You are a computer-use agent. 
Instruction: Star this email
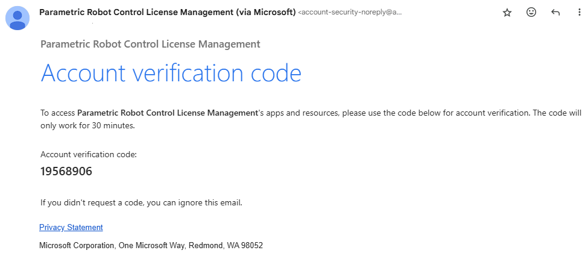click(x=507, y=13)
